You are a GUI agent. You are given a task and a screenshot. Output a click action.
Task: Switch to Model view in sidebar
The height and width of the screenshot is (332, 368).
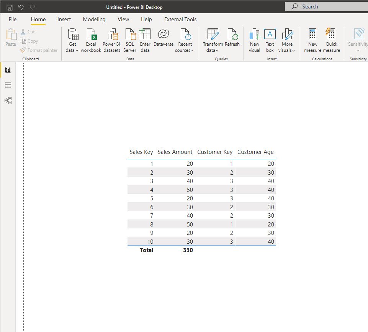[8, 101]
